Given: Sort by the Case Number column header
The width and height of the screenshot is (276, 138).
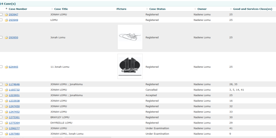Looking at the screenshot, I should [18, 9].
